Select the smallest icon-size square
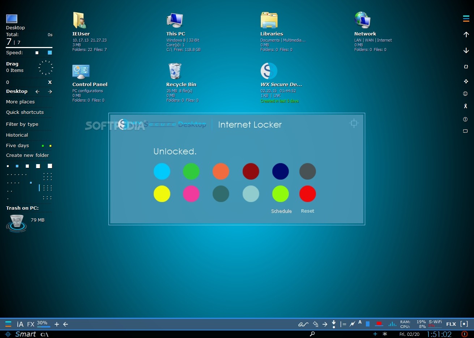474x338 pixels. tap(8, 166)
